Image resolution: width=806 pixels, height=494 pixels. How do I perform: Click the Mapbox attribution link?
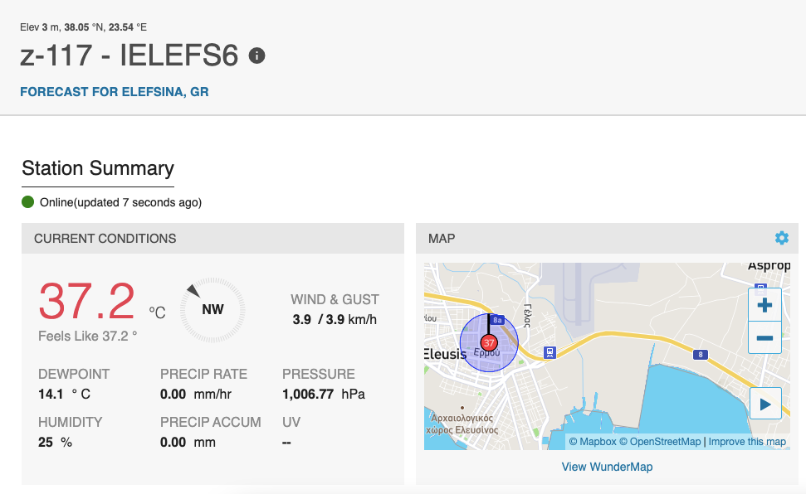coord(592,442)
